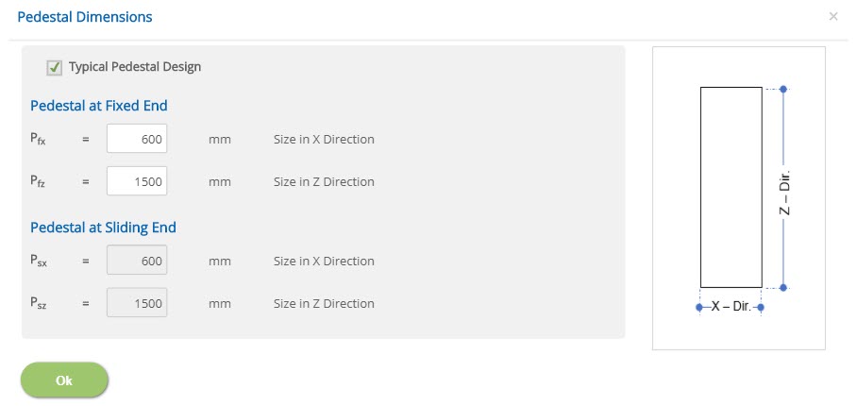Click the bottom Z-direction dimension marker dot
Viewport: 856px width, 406px height.
[x=782, y=287]
